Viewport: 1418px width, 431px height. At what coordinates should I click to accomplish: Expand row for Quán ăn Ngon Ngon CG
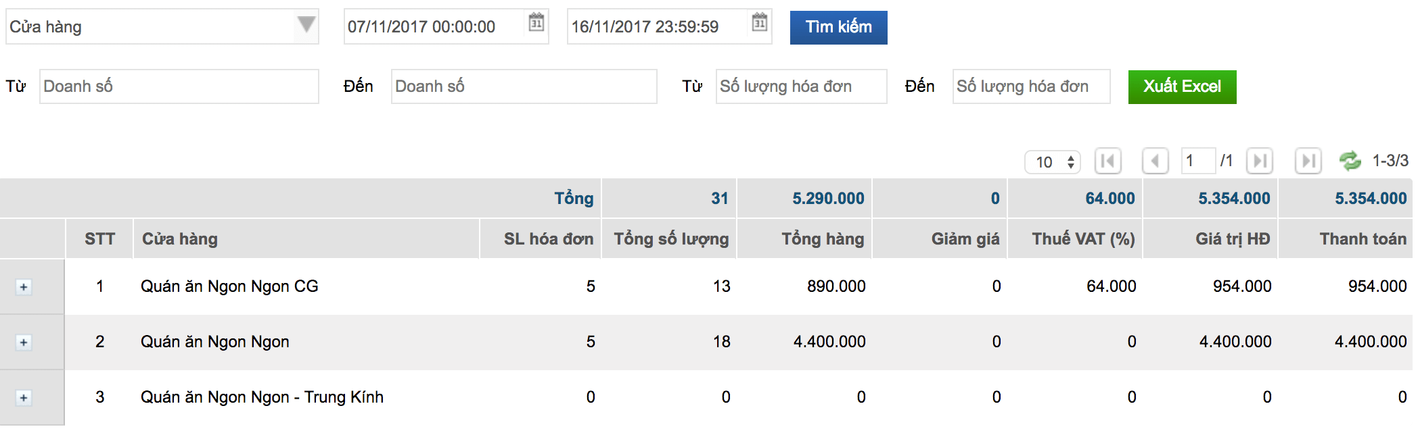click(x=24, y=287)
